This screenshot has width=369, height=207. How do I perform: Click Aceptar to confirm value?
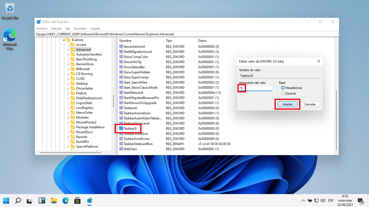tap(287, 104)
